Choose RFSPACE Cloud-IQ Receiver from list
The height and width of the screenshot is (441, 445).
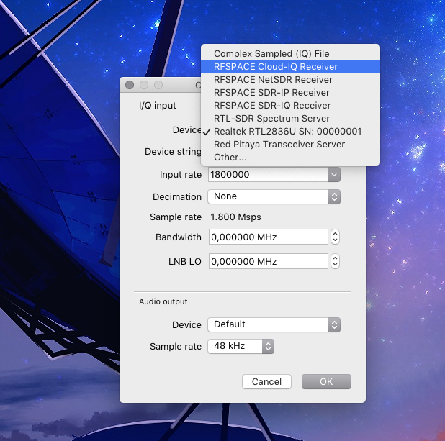290,66
